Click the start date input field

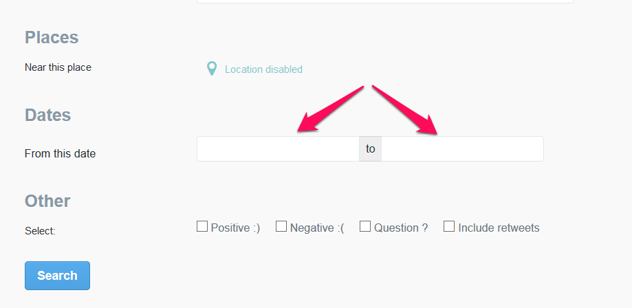[x=278, y=148]
